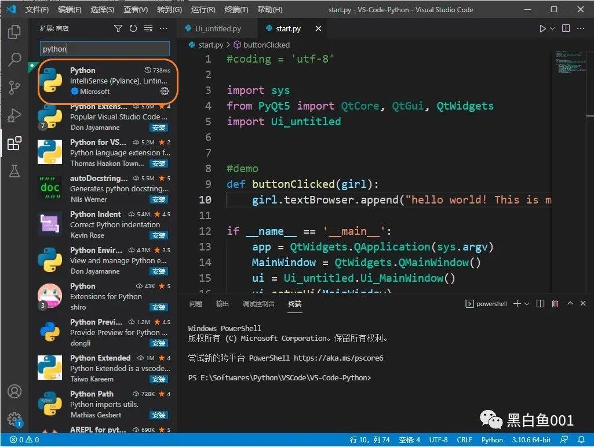Refresh the extensions list
This screenshot has height=447, width=594.
pos(133,28)
